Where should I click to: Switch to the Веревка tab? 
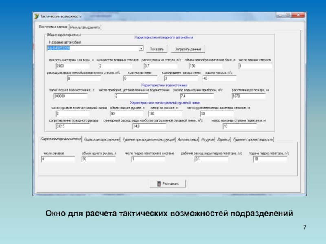click(223, 139)
